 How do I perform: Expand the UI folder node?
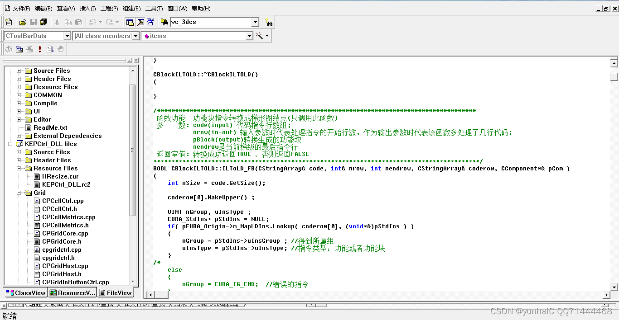pyautogui.click(x=19, y=111)
